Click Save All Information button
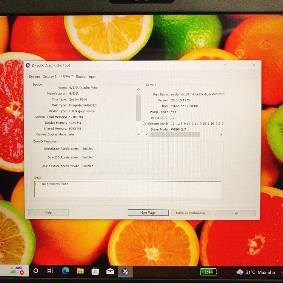The height and width of the screenshot is (283, 283). coord(191,213)
